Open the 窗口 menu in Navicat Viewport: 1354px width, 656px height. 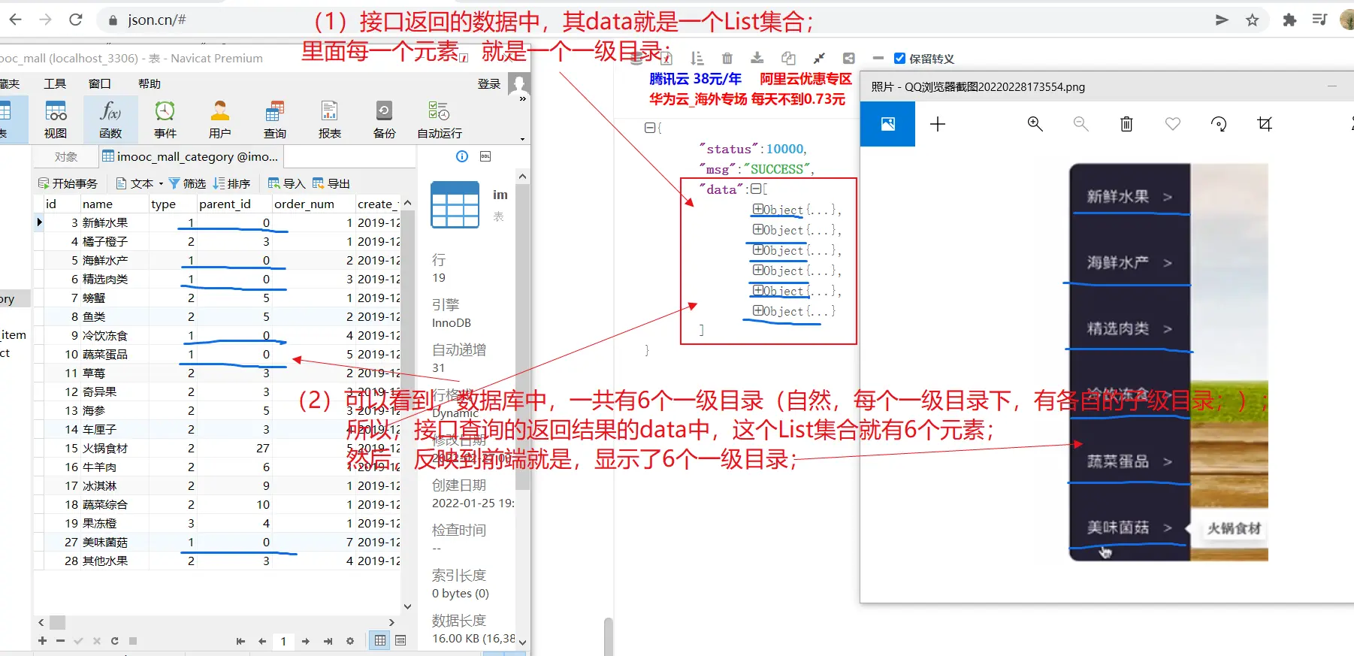click(100, 83)
